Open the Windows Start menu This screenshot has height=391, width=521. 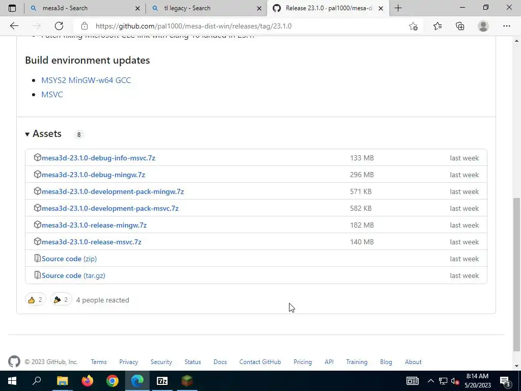(x=12, y=381)
